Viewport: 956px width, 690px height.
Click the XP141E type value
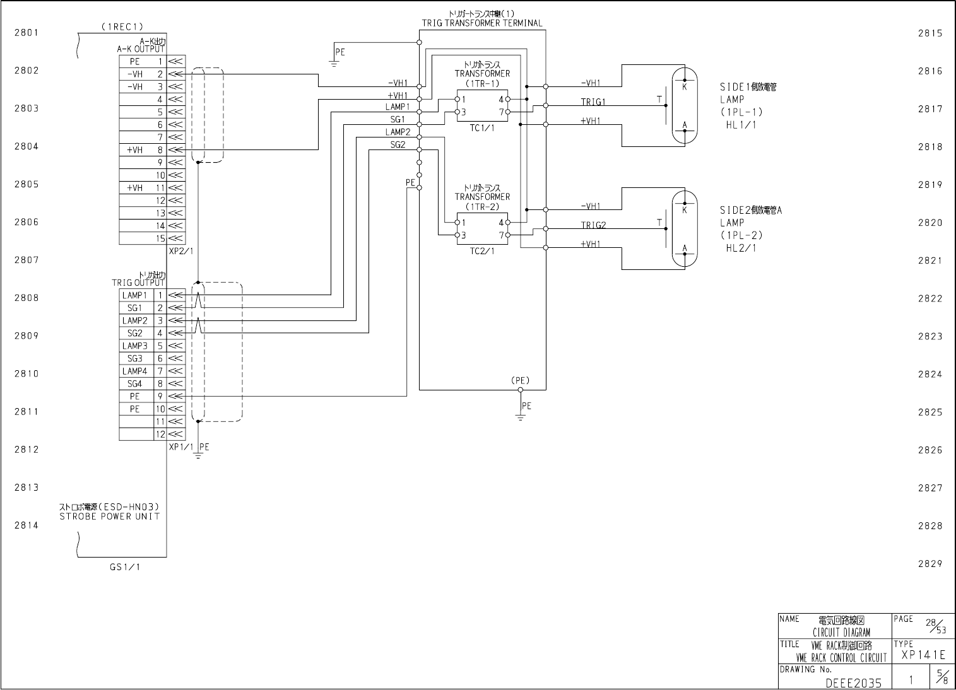[923, 655]
